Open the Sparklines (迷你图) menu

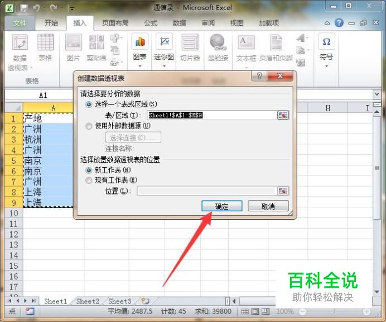[164, 50]
